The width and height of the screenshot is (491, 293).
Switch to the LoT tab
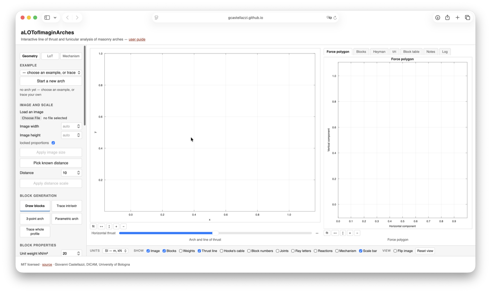tap(50, 56)
